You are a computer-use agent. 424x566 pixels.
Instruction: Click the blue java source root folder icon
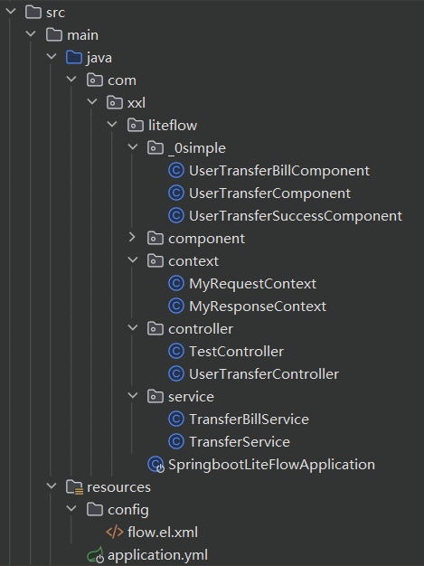tap(74, 57)
